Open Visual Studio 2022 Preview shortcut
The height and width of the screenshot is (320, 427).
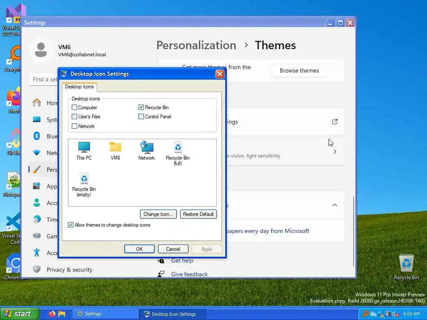11,20
